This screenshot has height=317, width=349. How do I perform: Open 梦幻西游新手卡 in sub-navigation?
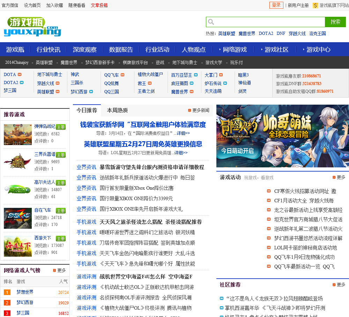coord(100,62)
